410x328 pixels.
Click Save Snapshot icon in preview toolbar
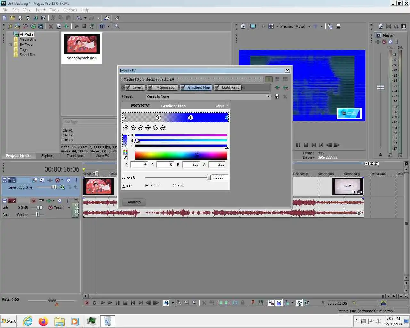pyautogui.click(x=338, y=26)
